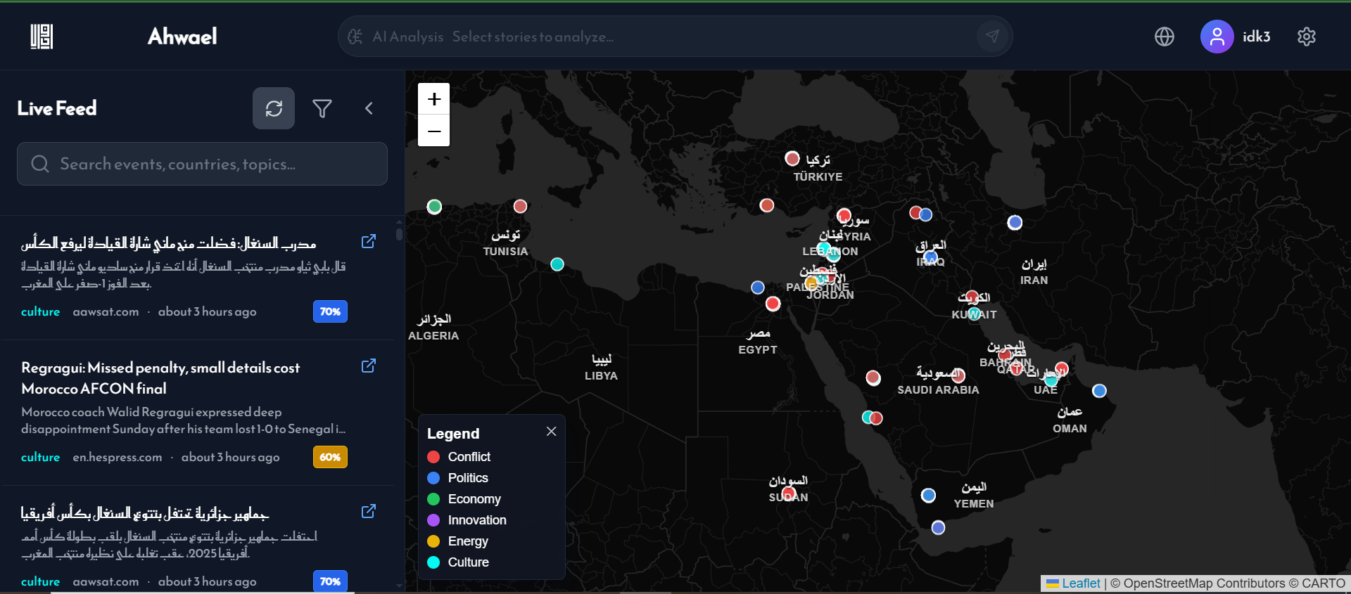Click the red Conflict legend swatch
Screen dimensions: 1351x594
(433, 457)
